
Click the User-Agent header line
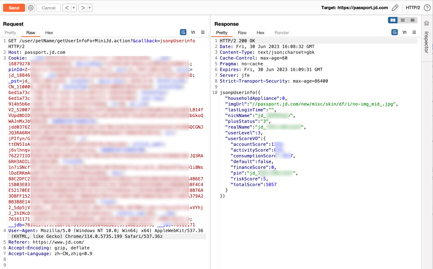pos(106,233)
